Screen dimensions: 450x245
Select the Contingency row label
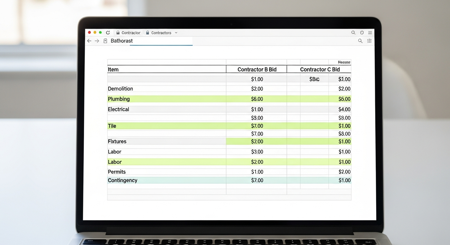pyautogui.click(x=122, y=180)
